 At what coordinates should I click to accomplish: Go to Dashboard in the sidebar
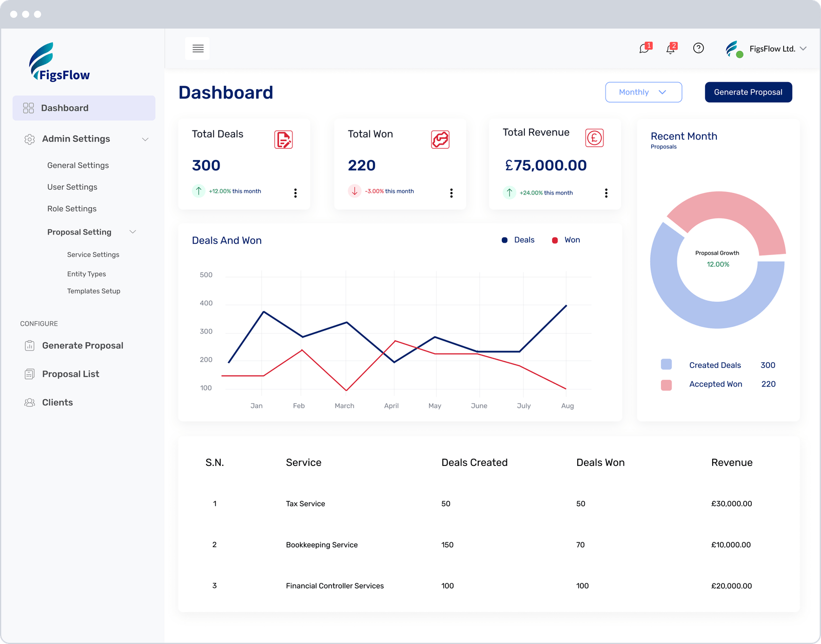click(84, 108)
